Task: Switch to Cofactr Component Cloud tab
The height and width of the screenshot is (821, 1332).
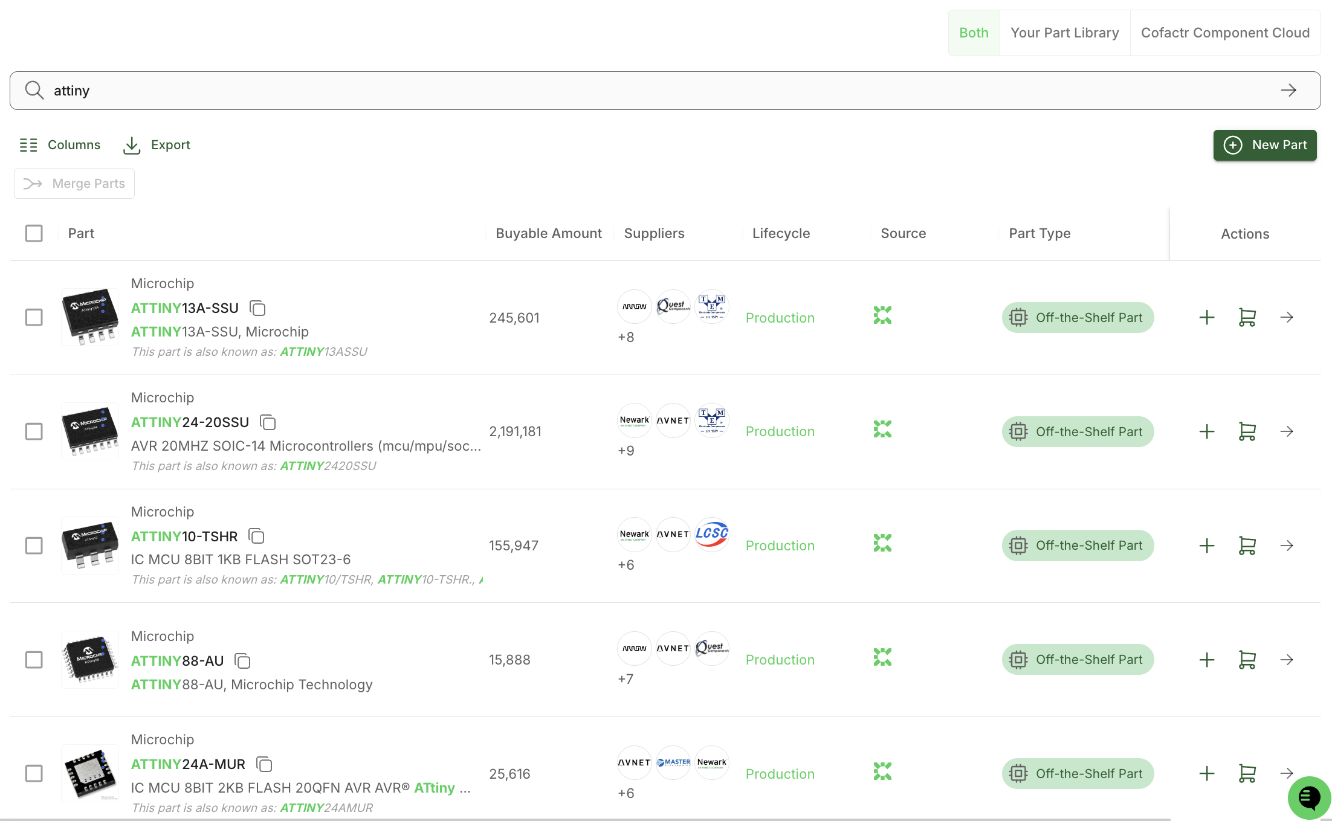Action: click(1225, 33)
